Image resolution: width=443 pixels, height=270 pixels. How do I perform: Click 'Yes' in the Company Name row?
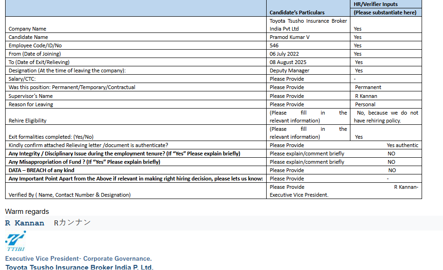[x=357, y=29]
